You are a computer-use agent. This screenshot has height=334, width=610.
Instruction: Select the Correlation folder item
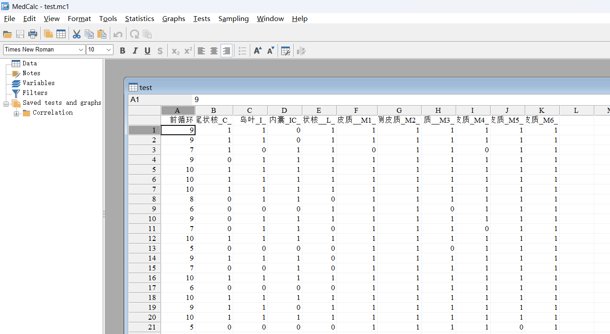click(x=52, y=113)
